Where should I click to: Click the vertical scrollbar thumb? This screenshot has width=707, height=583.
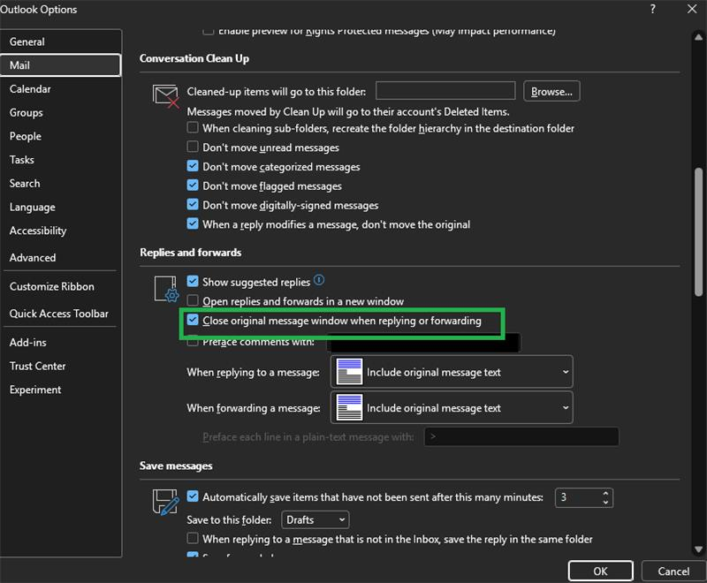coord(698,232)
